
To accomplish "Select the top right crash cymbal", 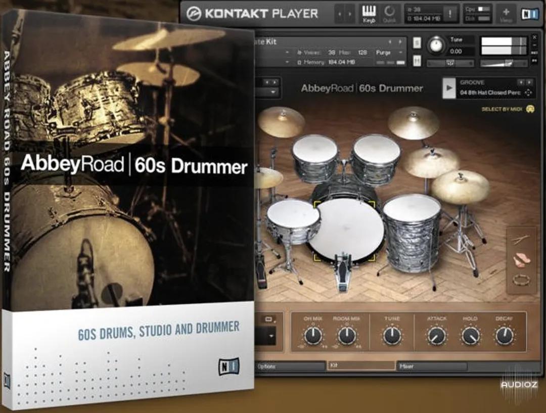I will 414,123.
